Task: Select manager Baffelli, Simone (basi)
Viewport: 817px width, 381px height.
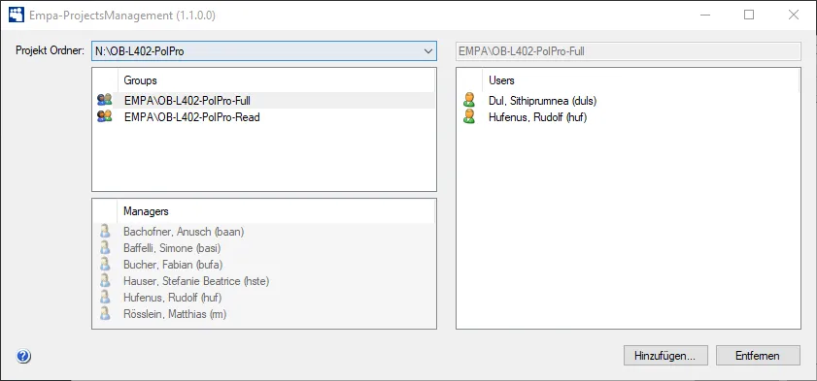Action: pos(172,248)
